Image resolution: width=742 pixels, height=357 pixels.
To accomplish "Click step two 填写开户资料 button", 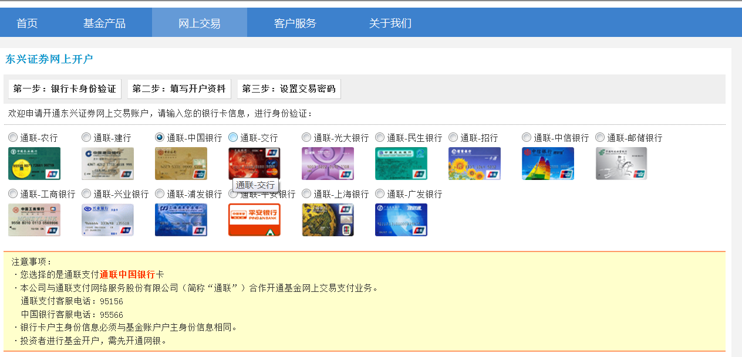I will [x=179, y=89].
